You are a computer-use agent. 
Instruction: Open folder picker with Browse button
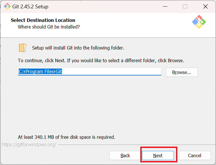(x=182, y=72)
